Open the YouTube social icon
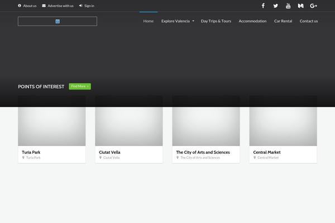This screenshot has width=335, height=223. click(288, 6)
